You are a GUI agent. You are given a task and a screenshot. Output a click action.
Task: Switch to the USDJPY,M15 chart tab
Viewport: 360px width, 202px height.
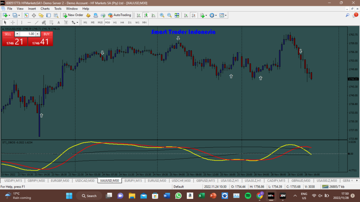pyautogui.click(x=13, y=181)
